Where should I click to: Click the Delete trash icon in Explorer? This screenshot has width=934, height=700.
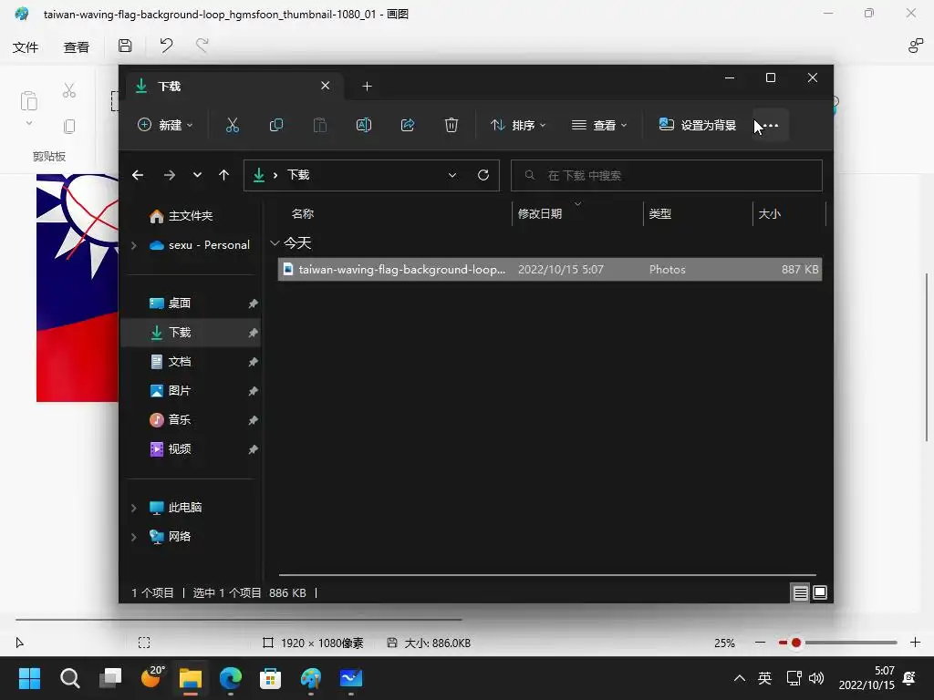(x=451, y=125)
